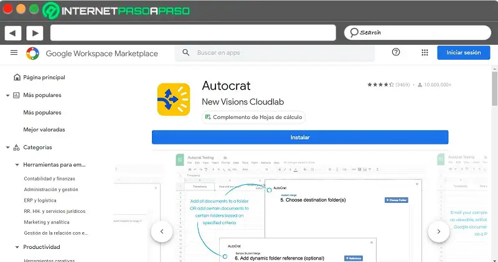The height and width of the screenshot is (262, 498).
Task: Click the Más populares section header
Action: click(x=42, y=95)
